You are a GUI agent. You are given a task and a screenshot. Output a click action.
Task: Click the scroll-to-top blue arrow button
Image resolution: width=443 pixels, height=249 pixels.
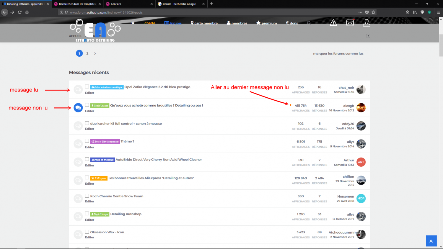(431, 241)
